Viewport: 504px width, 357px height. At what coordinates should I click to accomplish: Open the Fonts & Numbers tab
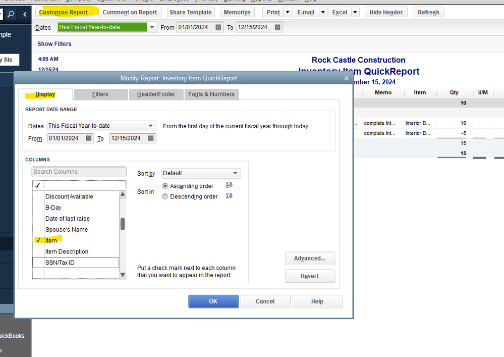211,94
